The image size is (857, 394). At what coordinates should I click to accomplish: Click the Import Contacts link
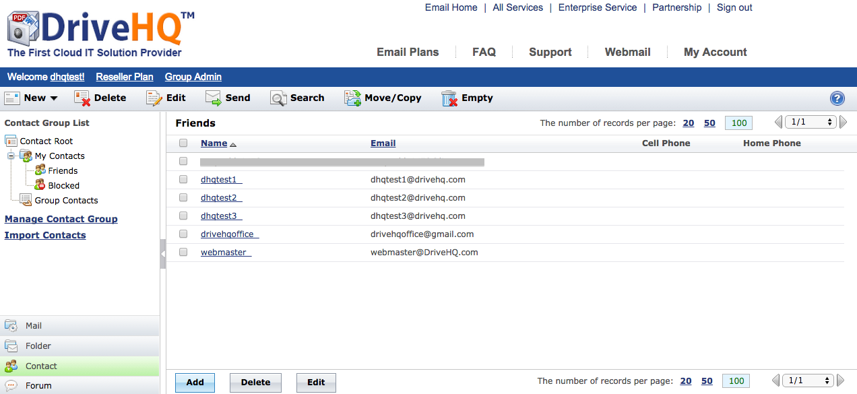coord(45,235)
